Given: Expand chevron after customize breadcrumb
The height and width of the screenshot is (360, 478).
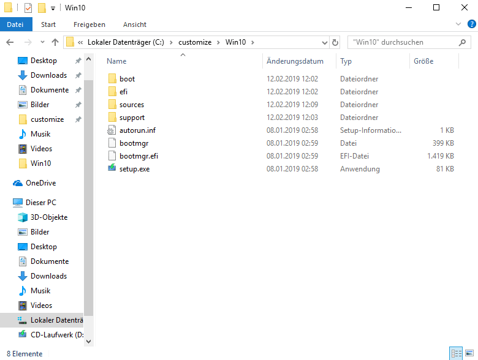Looking at the screenshot, I should point(218,42).
